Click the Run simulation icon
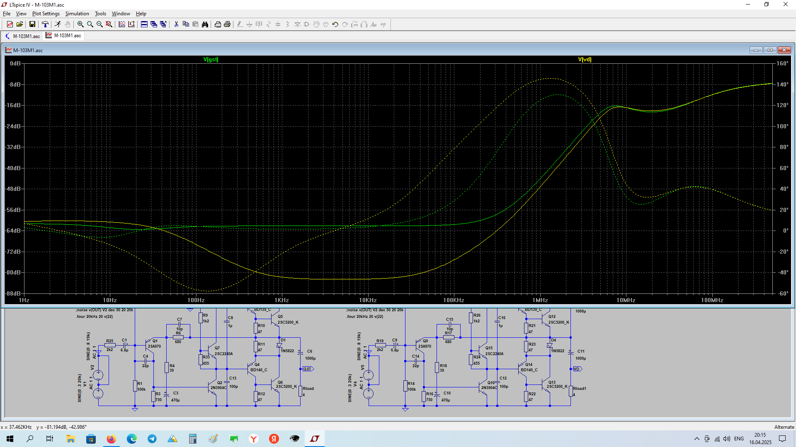 pyautogui.click(x=58, y=24)
